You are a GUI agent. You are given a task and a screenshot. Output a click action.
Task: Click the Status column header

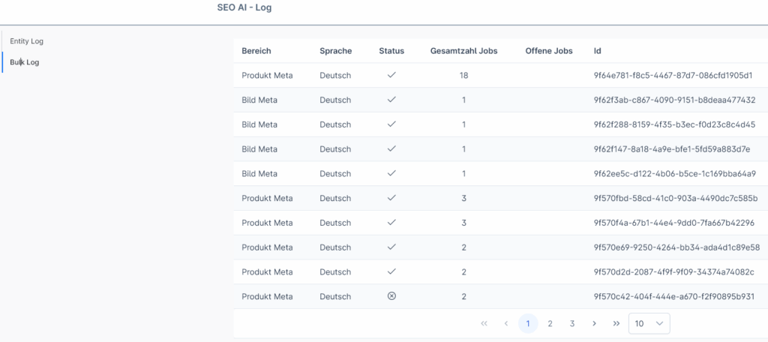tap(391, 51)
